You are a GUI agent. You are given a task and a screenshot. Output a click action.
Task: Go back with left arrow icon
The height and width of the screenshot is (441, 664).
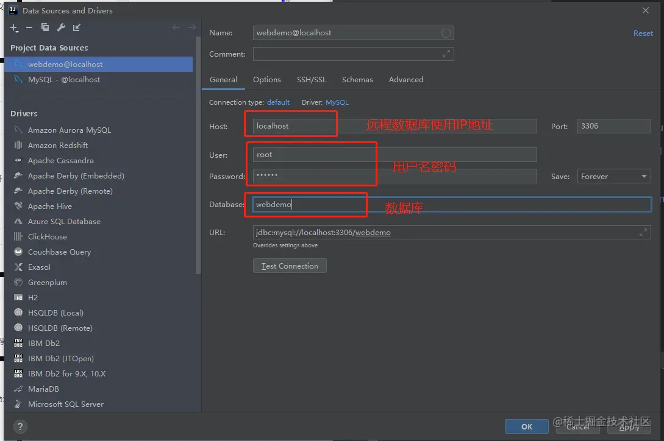[176, 27]
